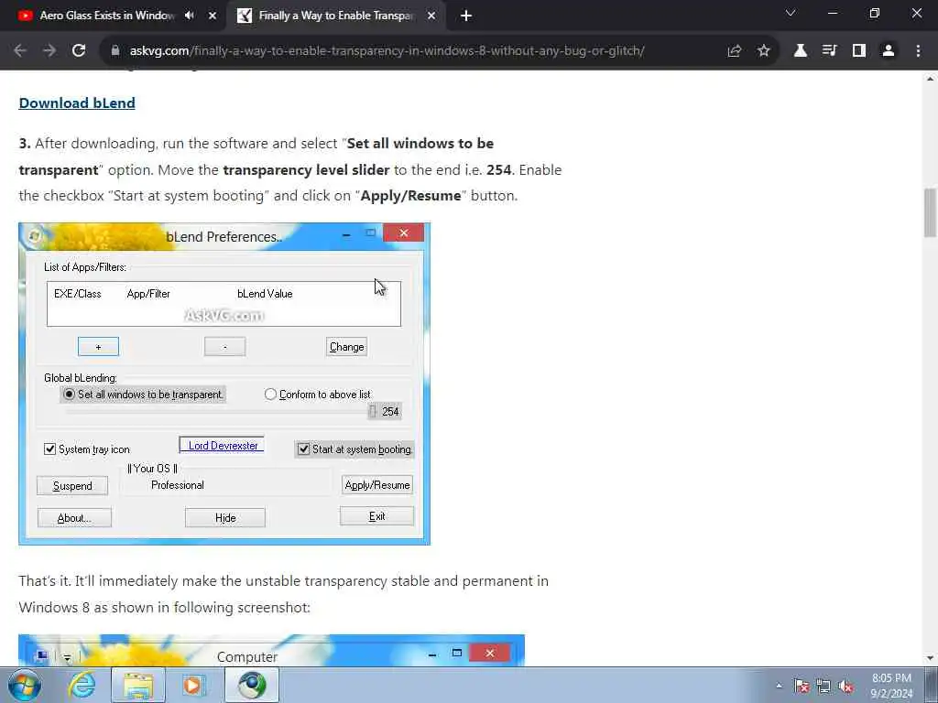
Task: Mute the Aero Glass tab audio
Action: coord(190,16)
